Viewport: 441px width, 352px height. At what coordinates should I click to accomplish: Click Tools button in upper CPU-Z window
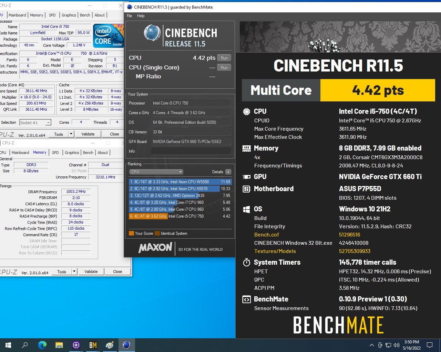59,134
